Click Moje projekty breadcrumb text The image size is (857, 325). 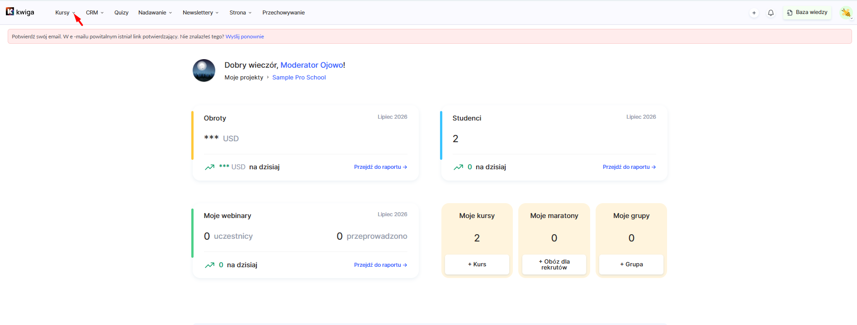pos(244,77)
